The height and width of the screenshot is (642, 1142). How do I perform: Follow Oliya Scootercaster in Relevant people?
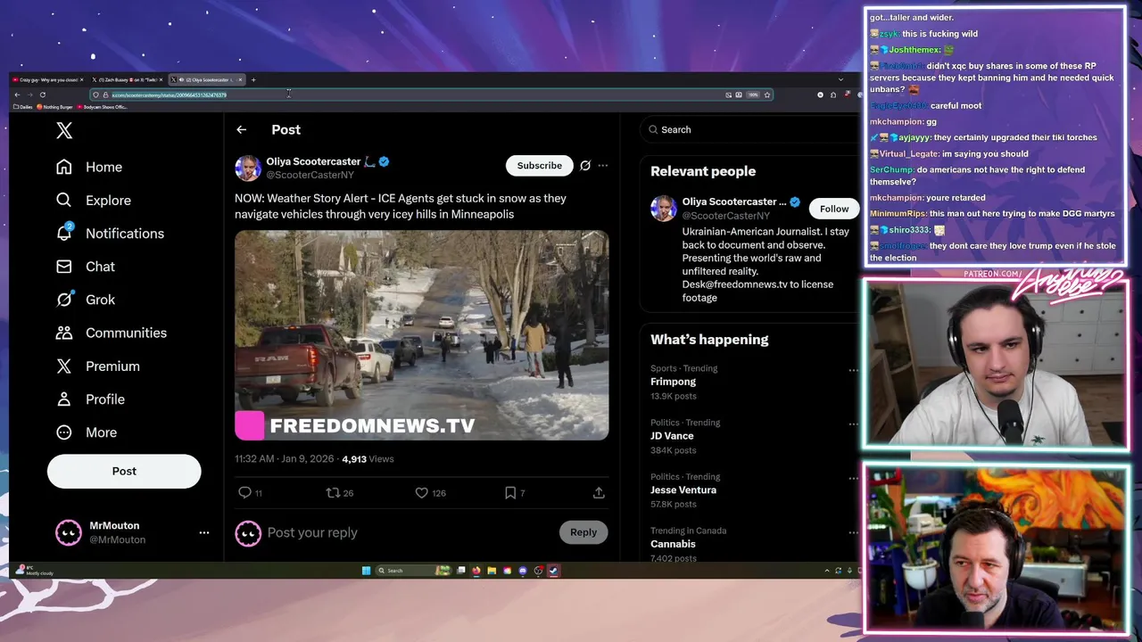tap(834, 209)
